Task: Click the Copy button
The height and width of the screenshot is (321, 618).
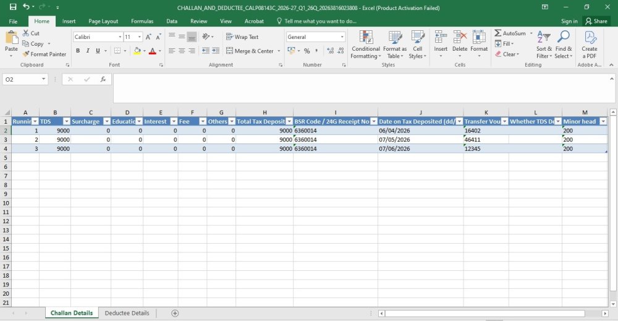Action: coord(33,44)
